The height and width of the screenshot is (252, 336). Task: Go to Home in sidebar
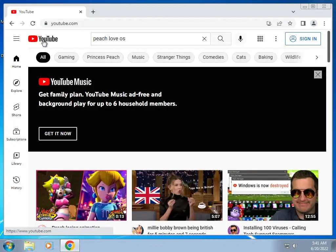tap(16, 62)
